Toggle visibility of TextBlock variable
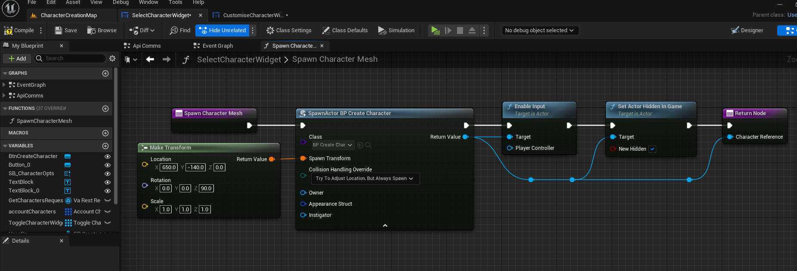 click(108, 183)
